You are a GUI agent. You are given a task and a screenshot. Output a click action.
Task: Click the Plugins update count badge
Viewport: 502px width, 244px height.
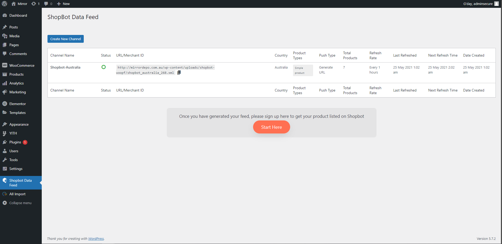pyautogui.click(x=25, y=142)
